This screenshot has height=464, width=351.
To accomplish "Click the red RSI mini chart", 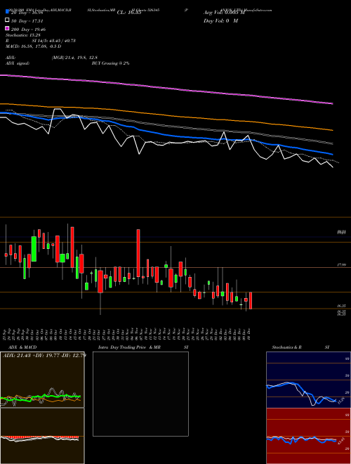I will tap(308, 436).
